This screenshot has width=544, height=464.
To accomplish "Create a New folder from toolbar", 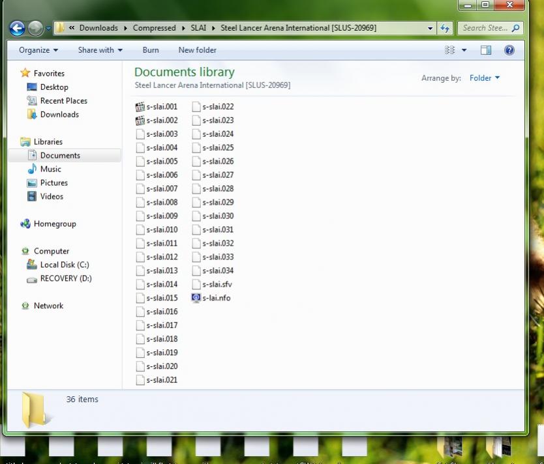I will pos(197,50).
